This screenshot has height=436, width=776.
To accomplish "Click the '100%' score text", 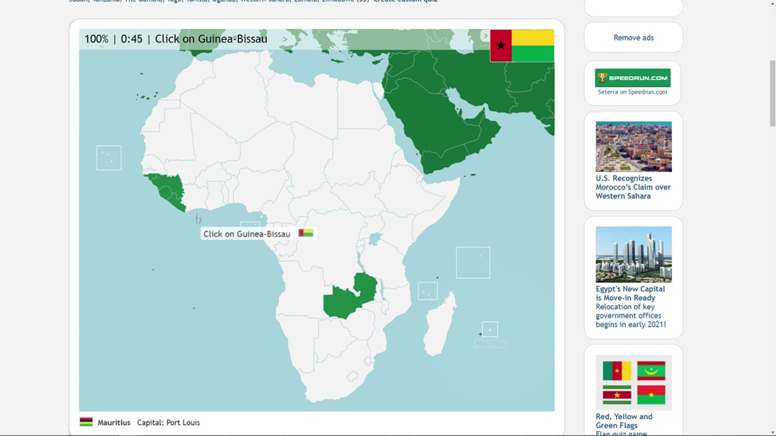I will click(x=96, y=39).
